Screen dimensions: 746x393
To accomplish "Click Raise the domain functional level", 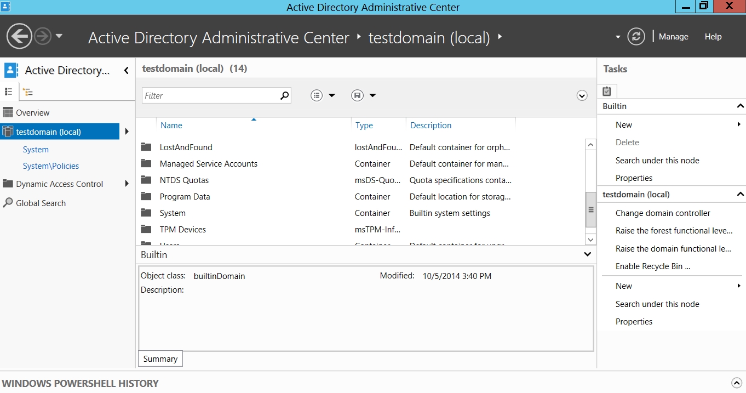I will coord(673,249).
